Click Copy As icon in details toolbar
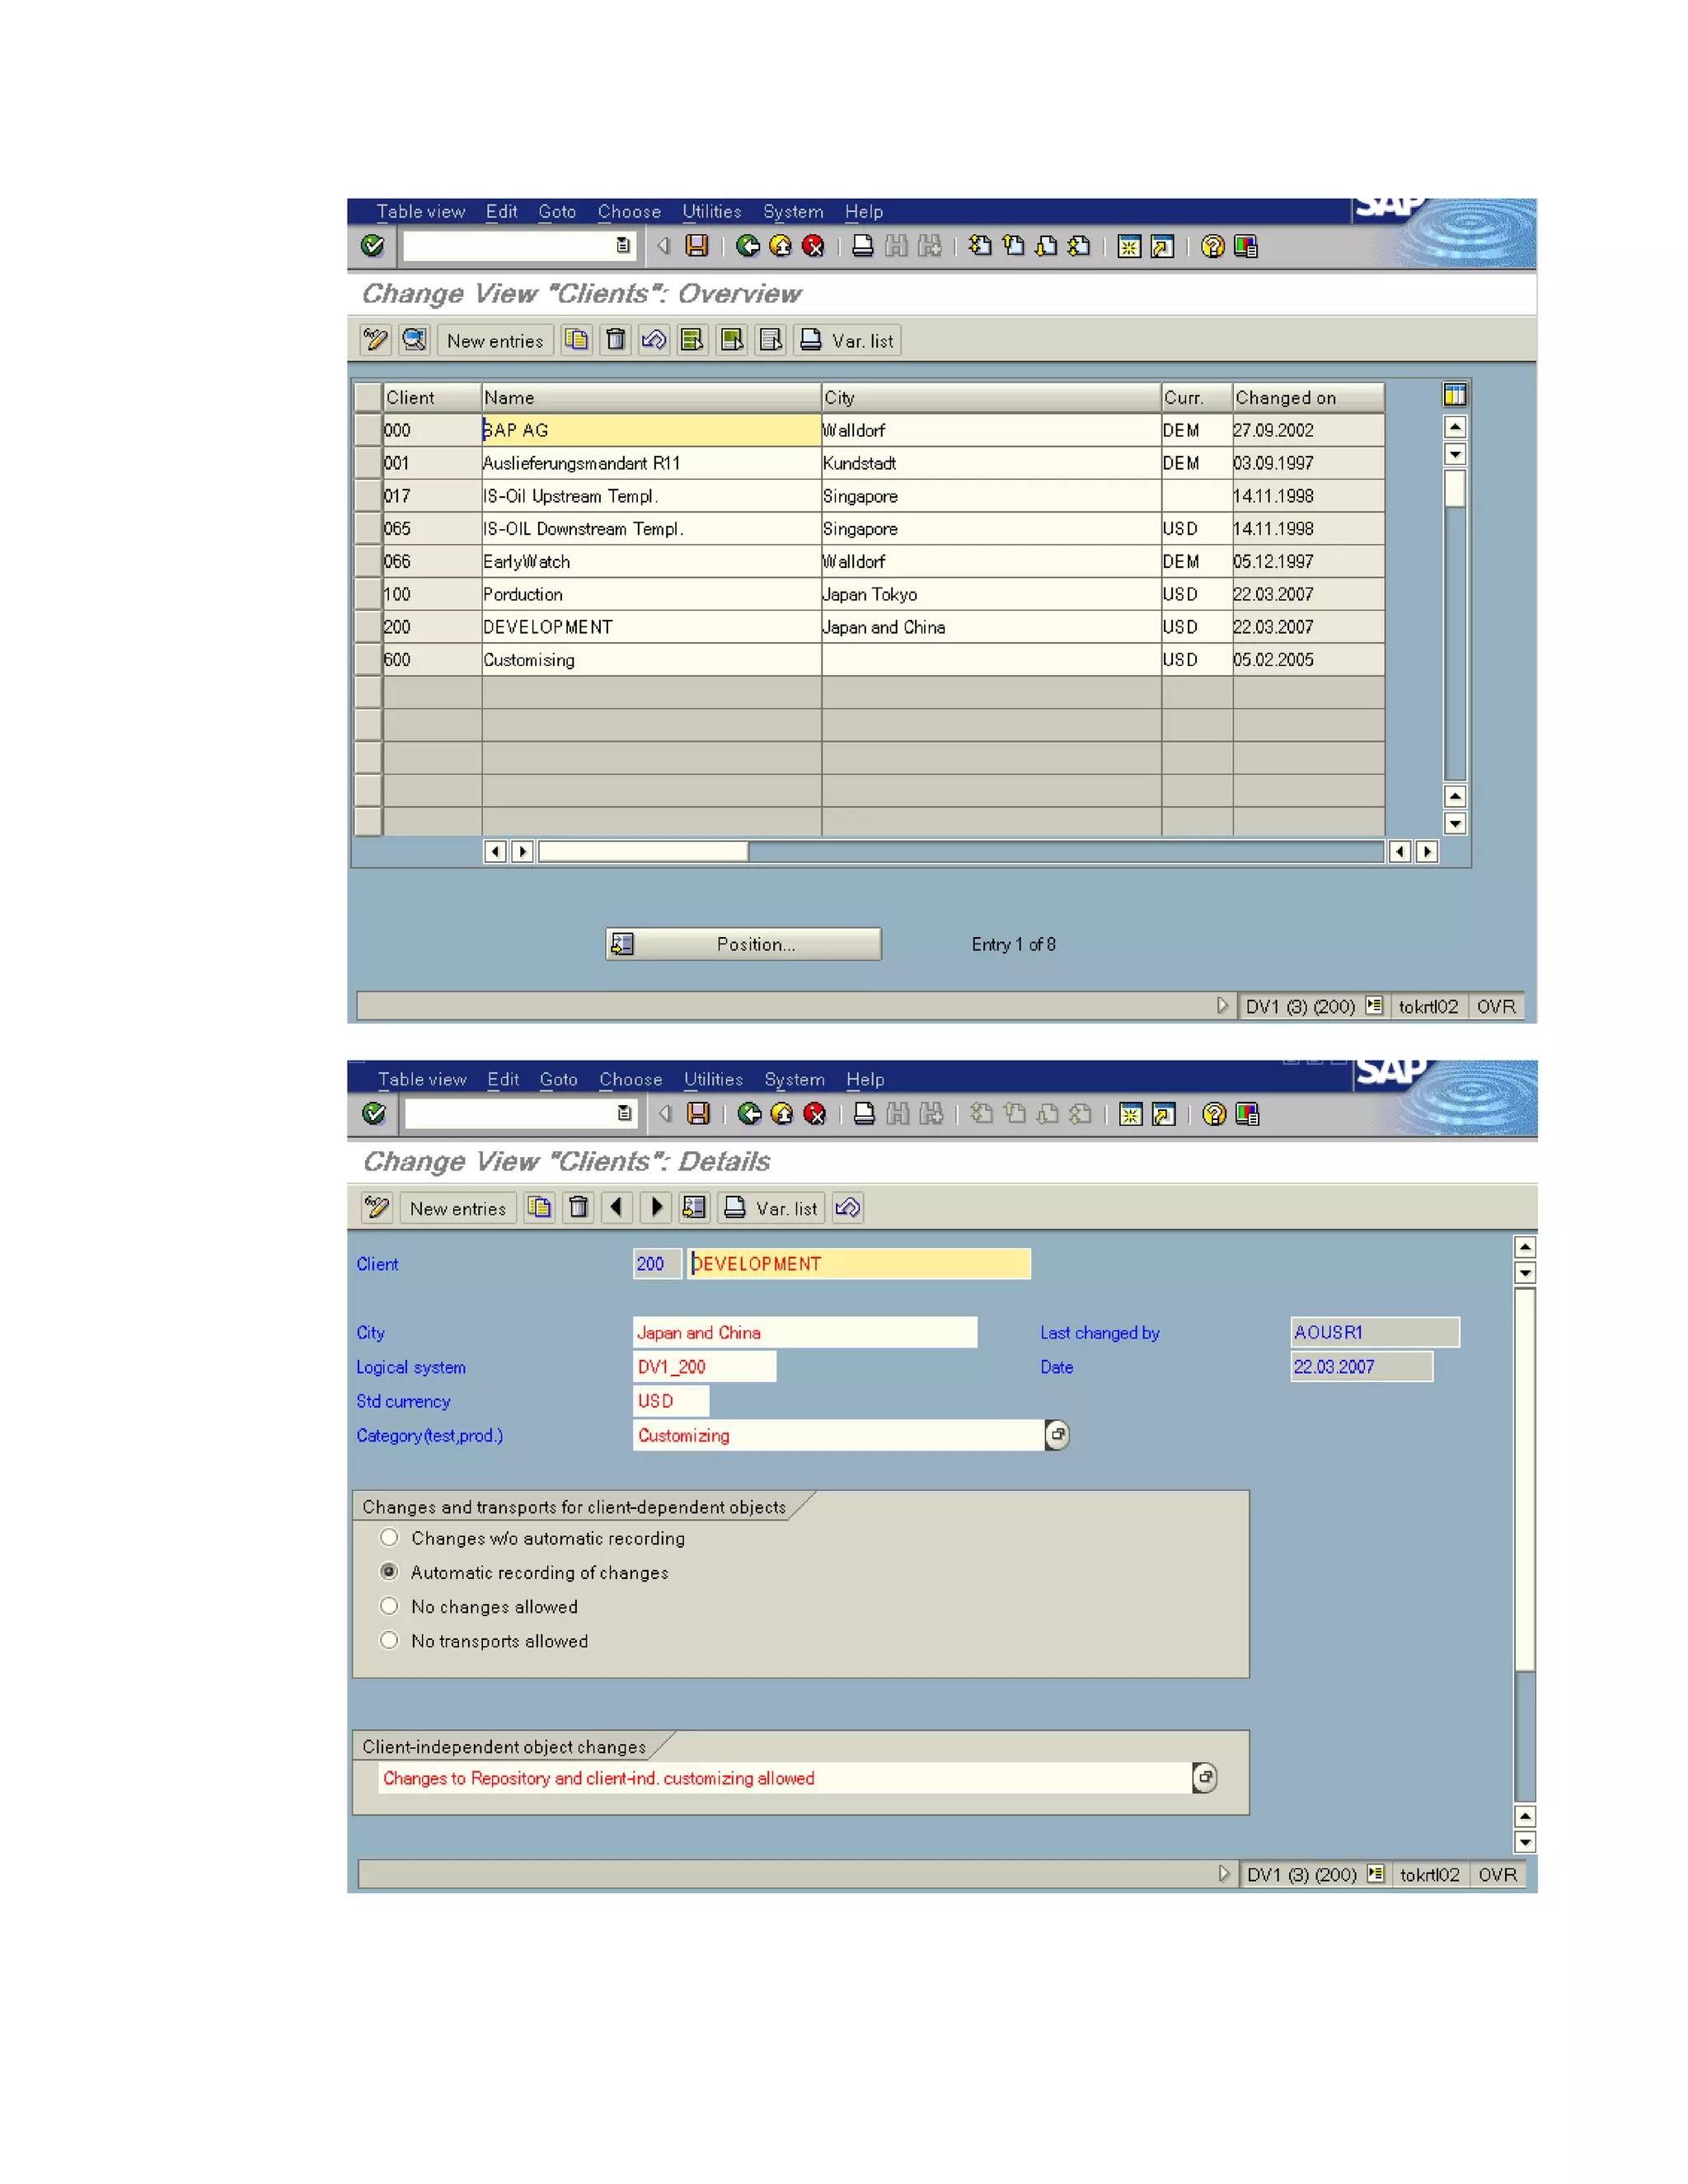This screenshot has height=2184, width=1688. [x=539, y=1208]
